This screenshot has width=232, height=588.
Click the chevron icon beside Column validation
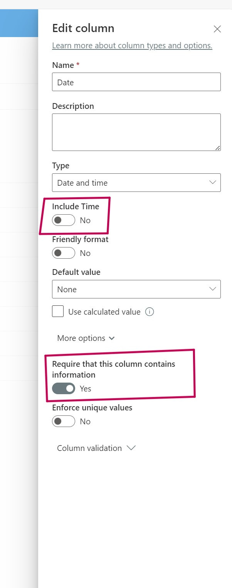tap(131, 448)
